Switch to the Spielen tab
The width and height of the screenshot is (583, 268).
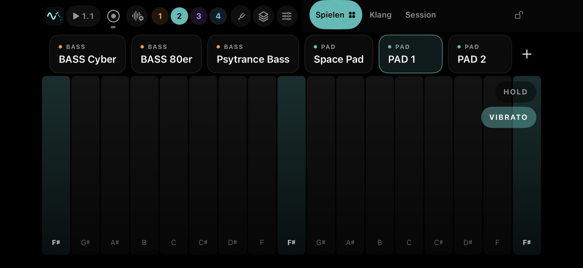tap(336, 15)
